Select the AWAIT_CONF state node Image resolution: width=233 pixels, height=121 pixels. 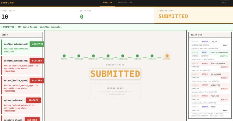(x=152, y=56)
